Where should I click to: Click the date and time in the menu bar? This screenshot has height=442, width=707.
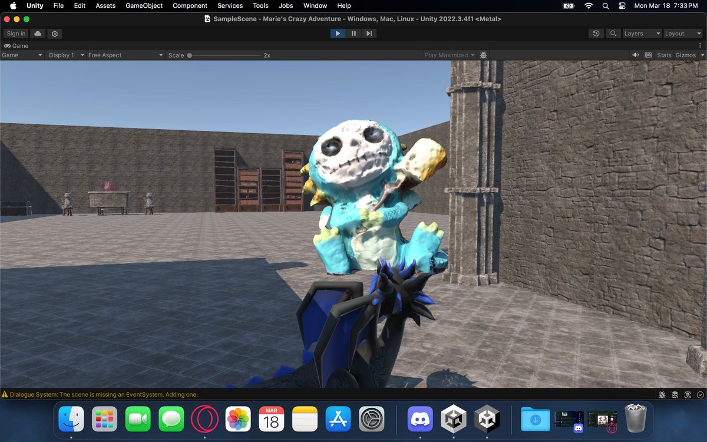[666, 5]
